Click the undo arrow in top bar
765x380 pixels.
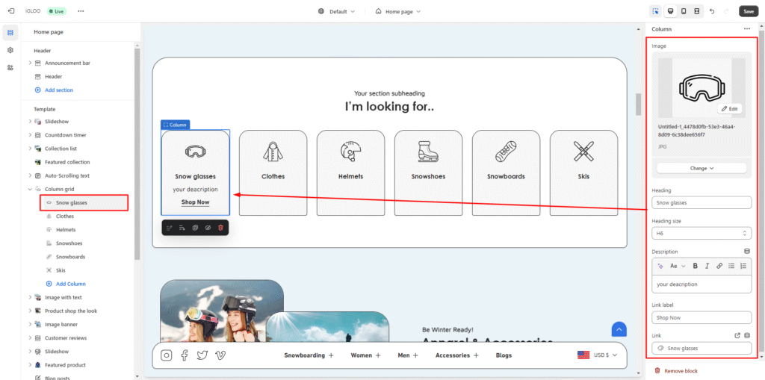(x=711, y=11)
